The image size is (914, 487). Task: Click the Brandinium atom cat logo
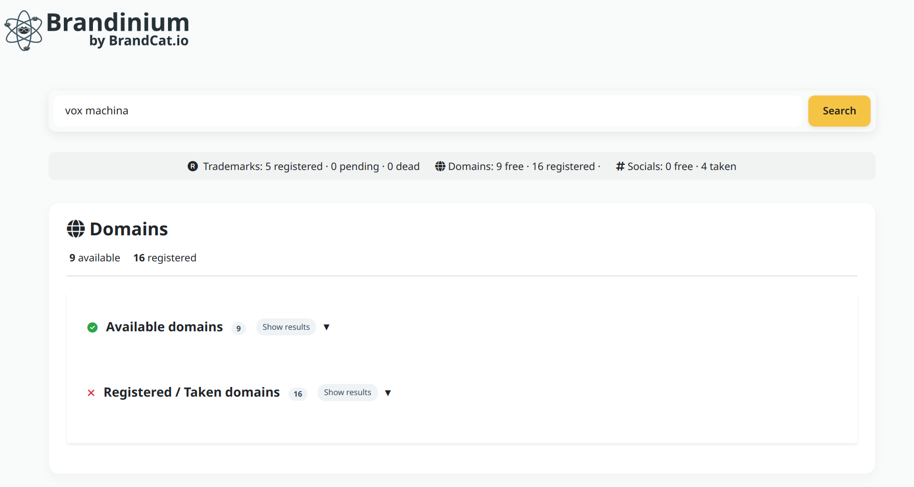23,31
